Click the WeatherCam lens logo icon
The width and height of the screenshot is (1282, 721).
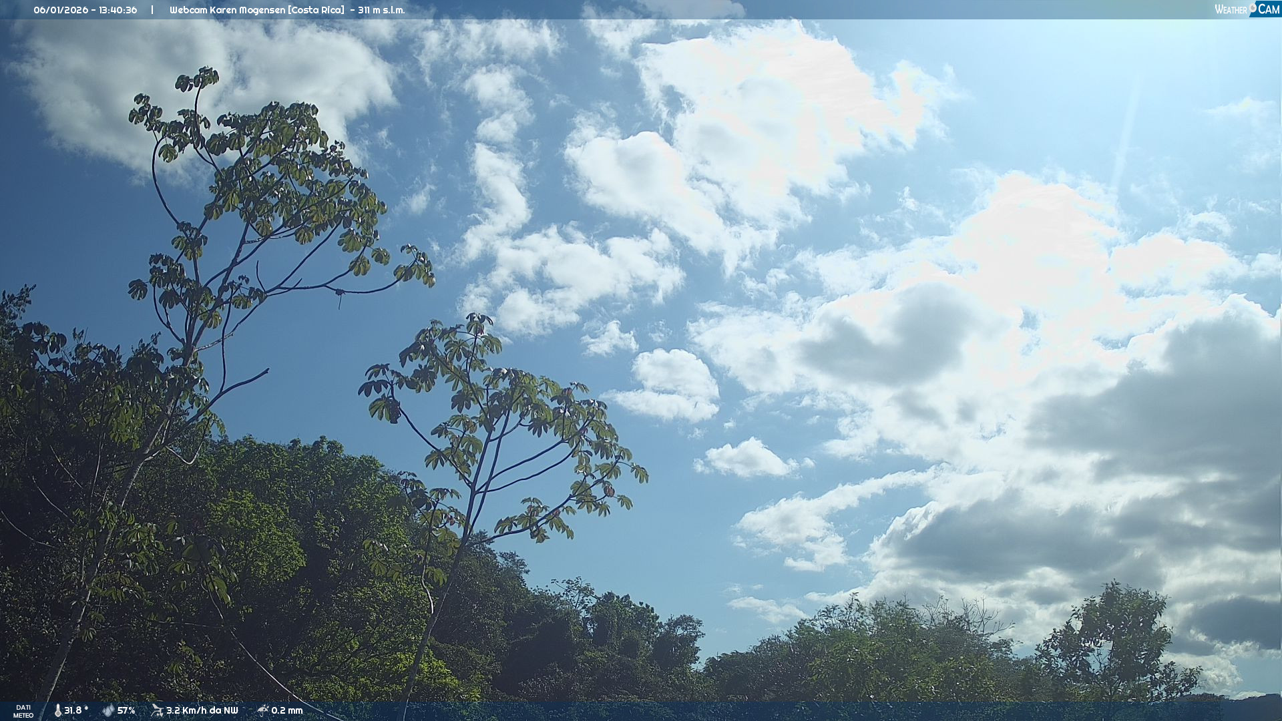coord(1253,7)
